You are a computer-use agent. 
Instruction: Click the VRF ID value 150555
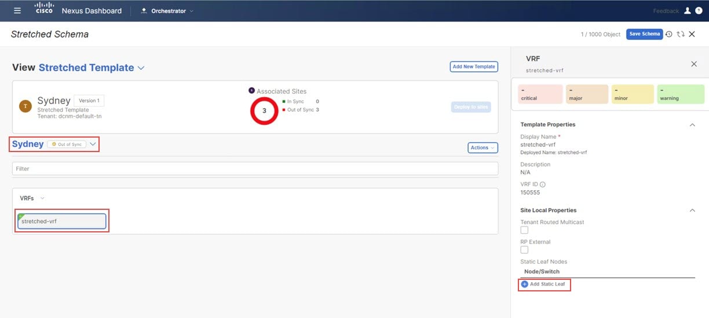click(x=530, y=193)
